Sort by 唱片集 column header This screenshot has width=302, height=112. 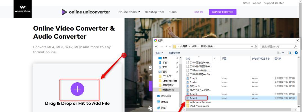pos(278,59)
